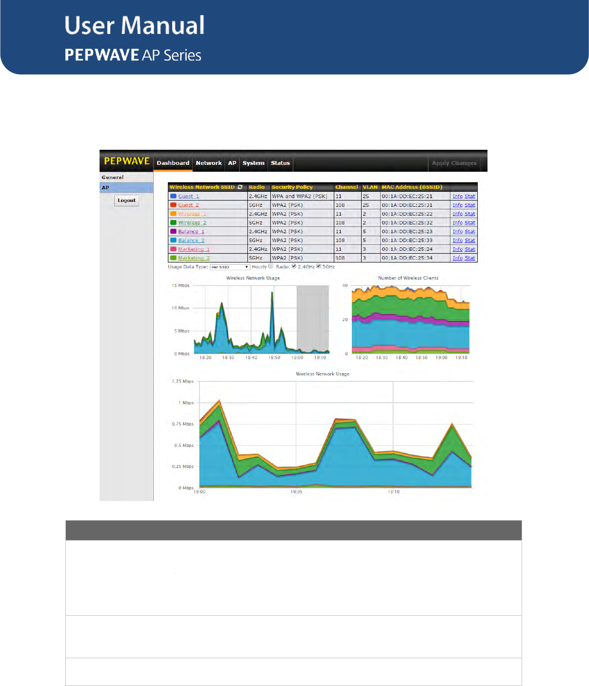Click the Info link for Wireless_1
The height and width of the screenshot is (686, 589).
point(458,214)
